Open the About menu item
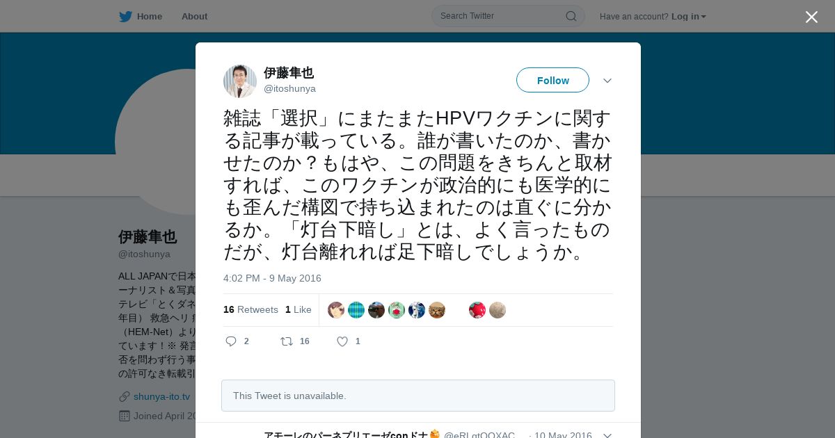 click(194, 16)
